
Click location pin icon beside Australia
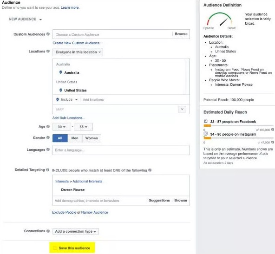[61, 72]
